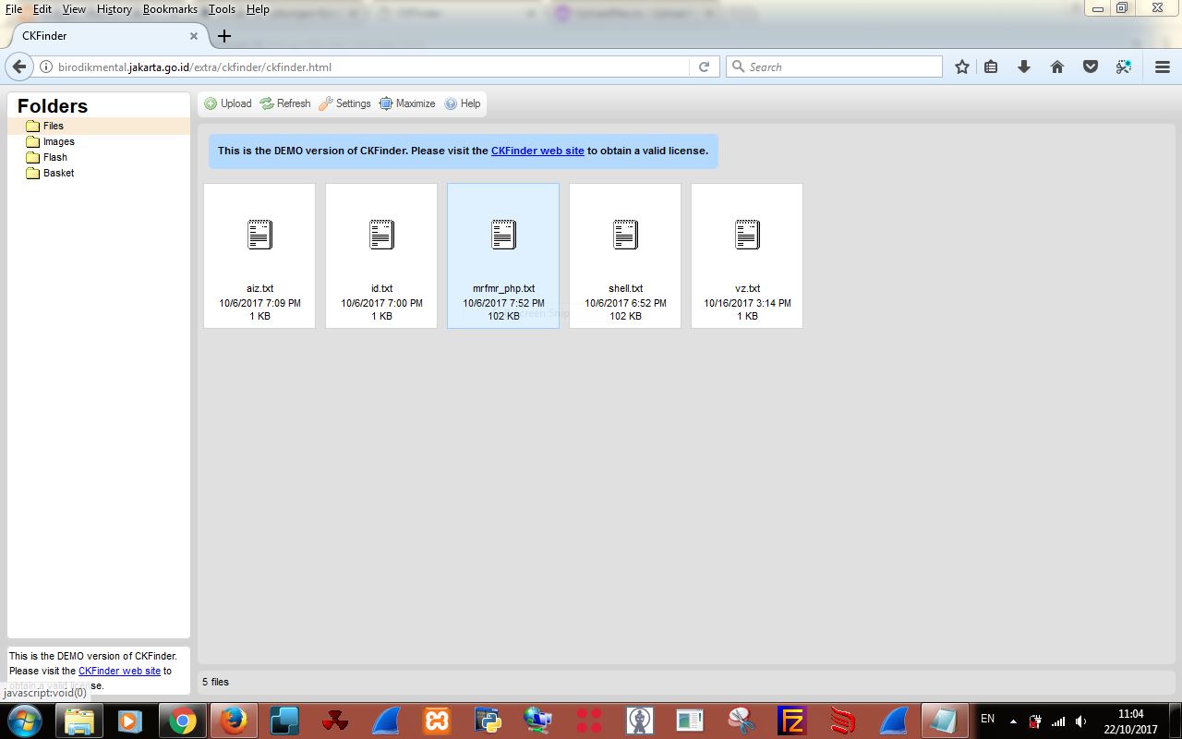1182x739 pixels.
Task: Select the Images folder
Action: coord(58,141)
